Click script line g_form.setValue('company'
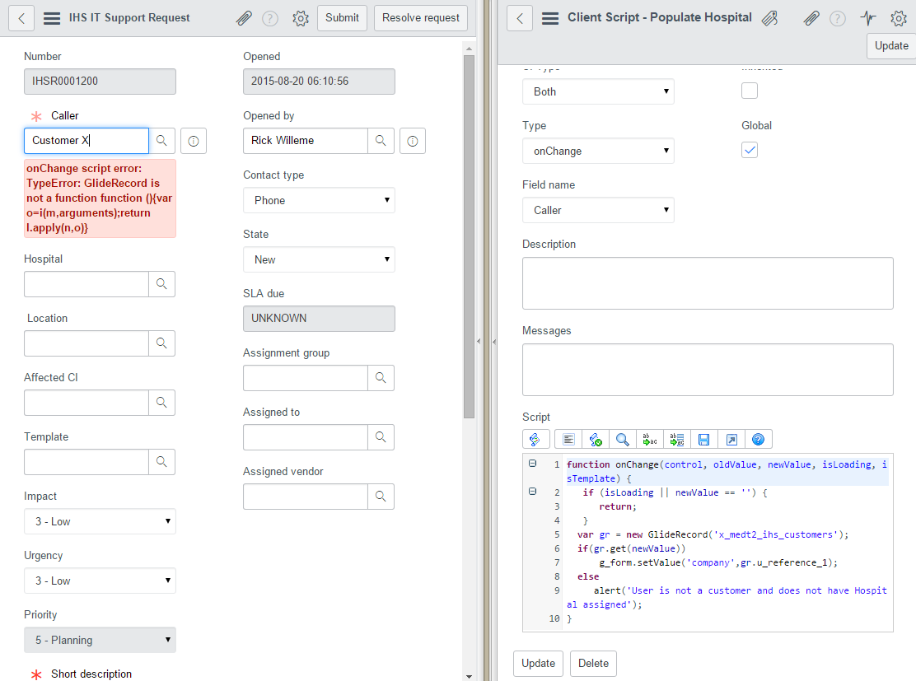This screenshot has width=916, height=681. (718, 562)
